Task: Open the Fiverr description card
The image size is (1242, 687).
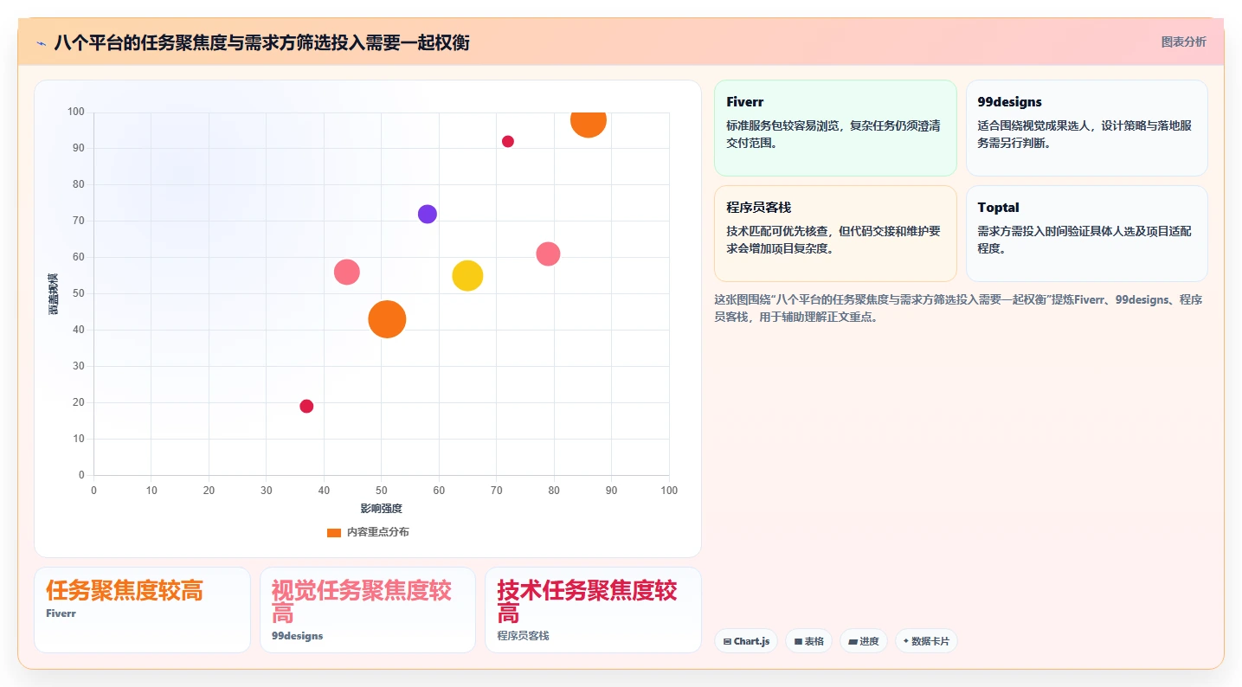Action: pos(835,128)
